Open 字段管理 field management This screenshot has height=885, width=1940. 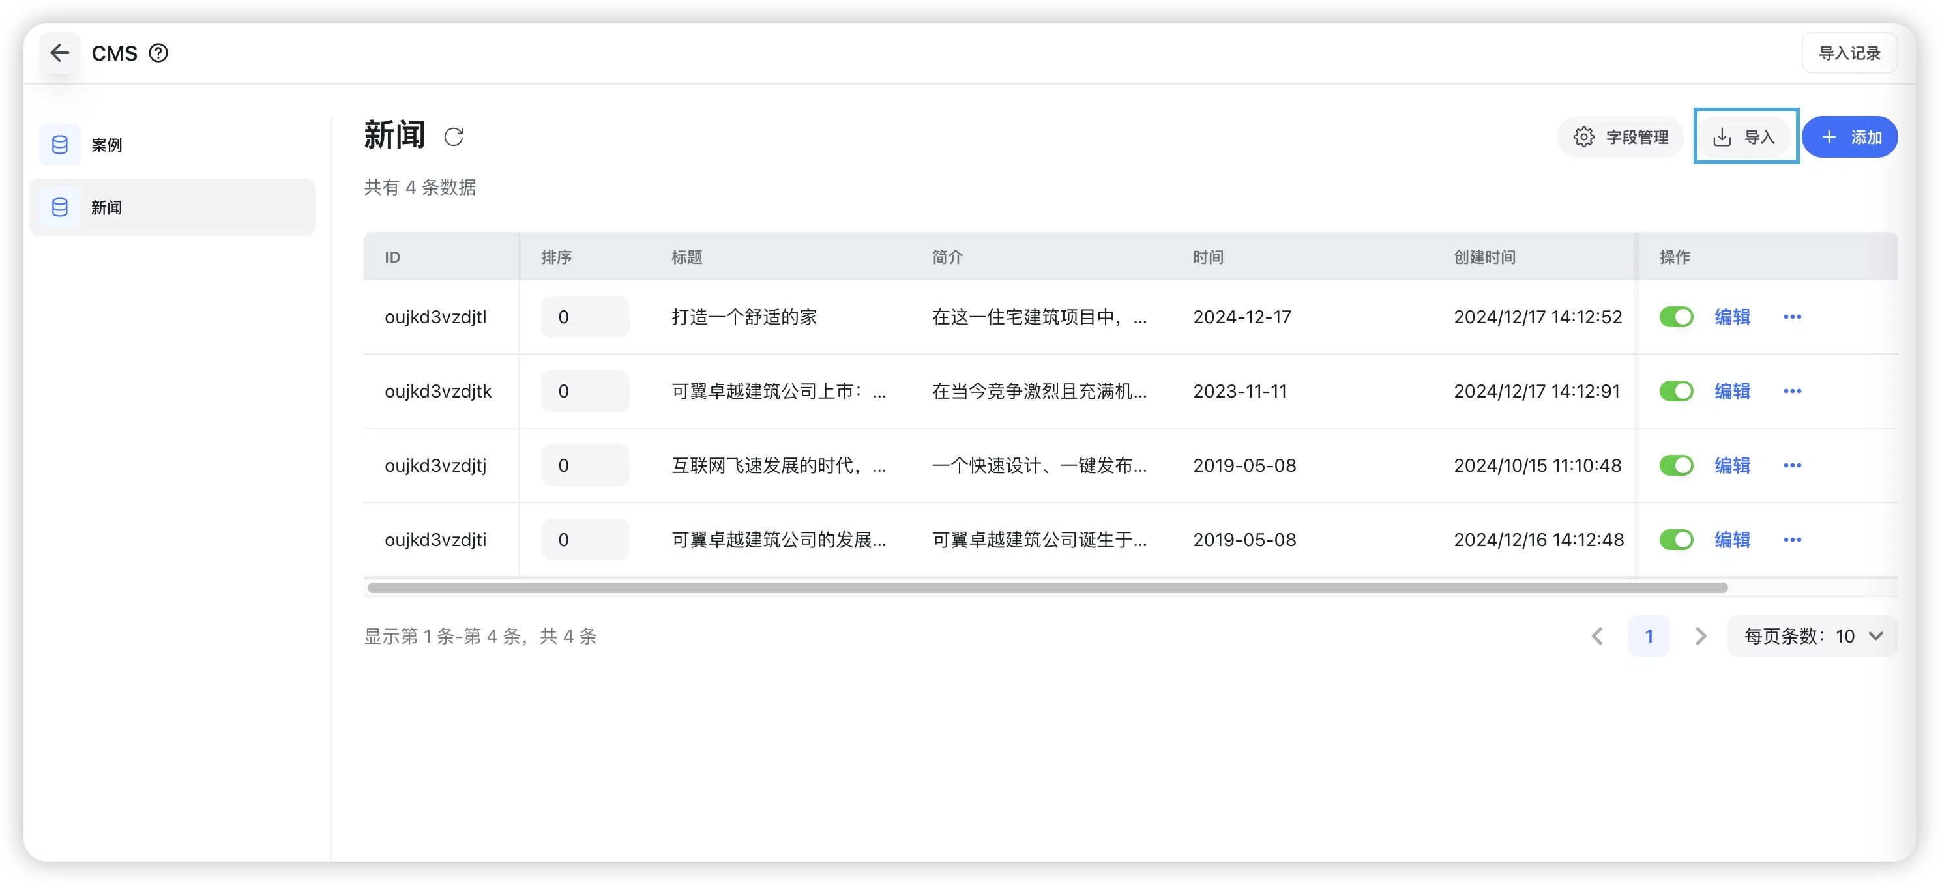[x=1621, y=137]
